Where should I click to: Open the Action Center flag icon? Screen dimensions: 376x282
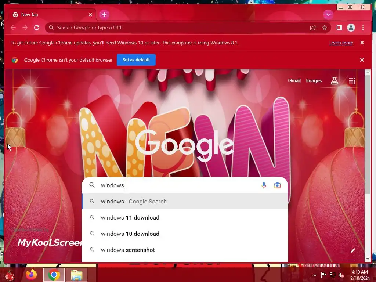tap(323, 275)
